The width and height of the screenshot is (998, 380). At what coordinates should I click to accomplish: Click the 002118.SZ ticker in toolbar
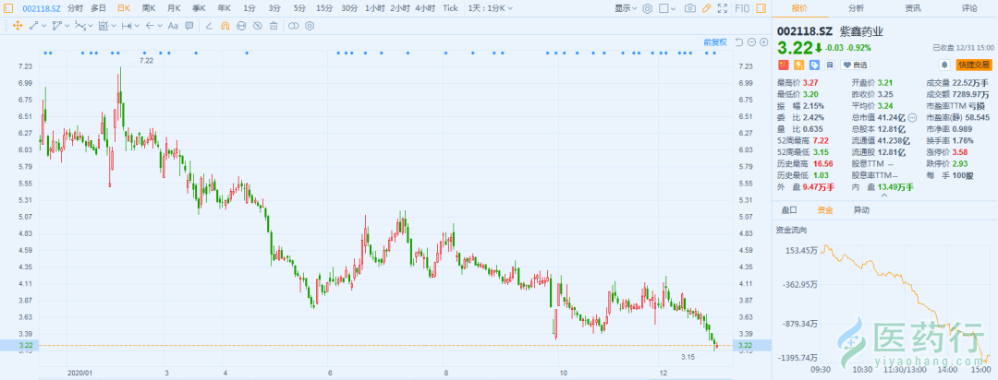click(42, 8)
